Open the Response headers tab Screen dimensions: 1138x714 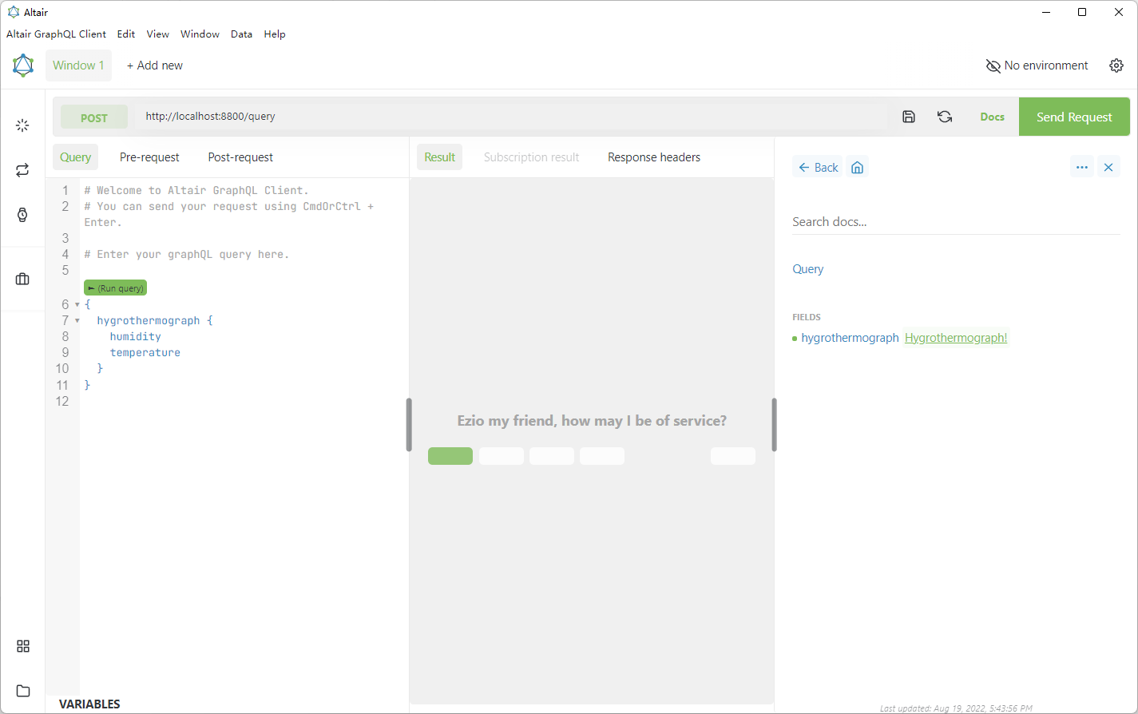(654, 157)
